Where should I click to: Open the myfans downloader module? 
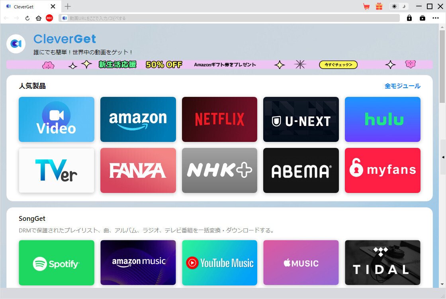(x=382, y=170)
